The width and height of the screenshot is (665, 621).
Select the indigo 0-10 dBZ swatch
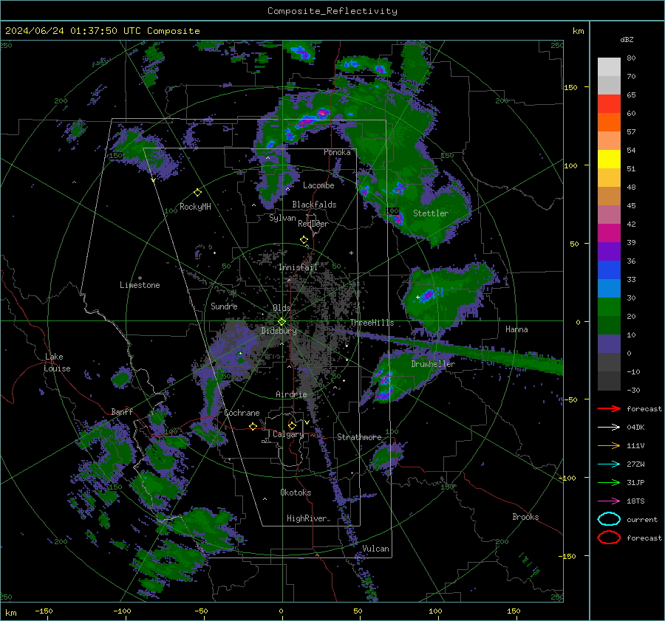[609, 344]
